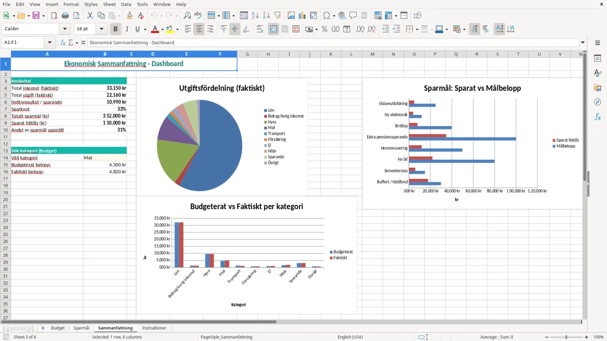Viewport: 607px width, 341px height.
Task: Click the Center Horizontally alignment button
Action: coord(199,29)
